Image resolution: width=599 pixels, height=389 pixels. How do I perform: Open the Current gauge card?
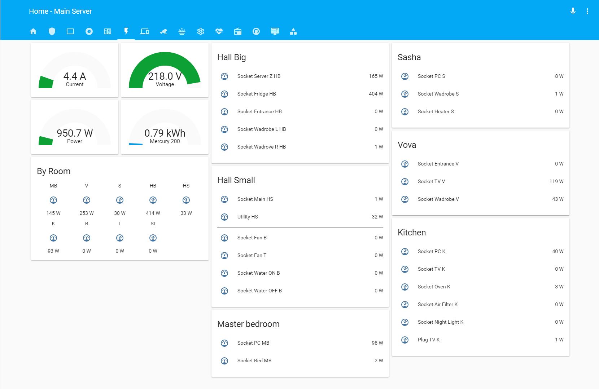75,70
